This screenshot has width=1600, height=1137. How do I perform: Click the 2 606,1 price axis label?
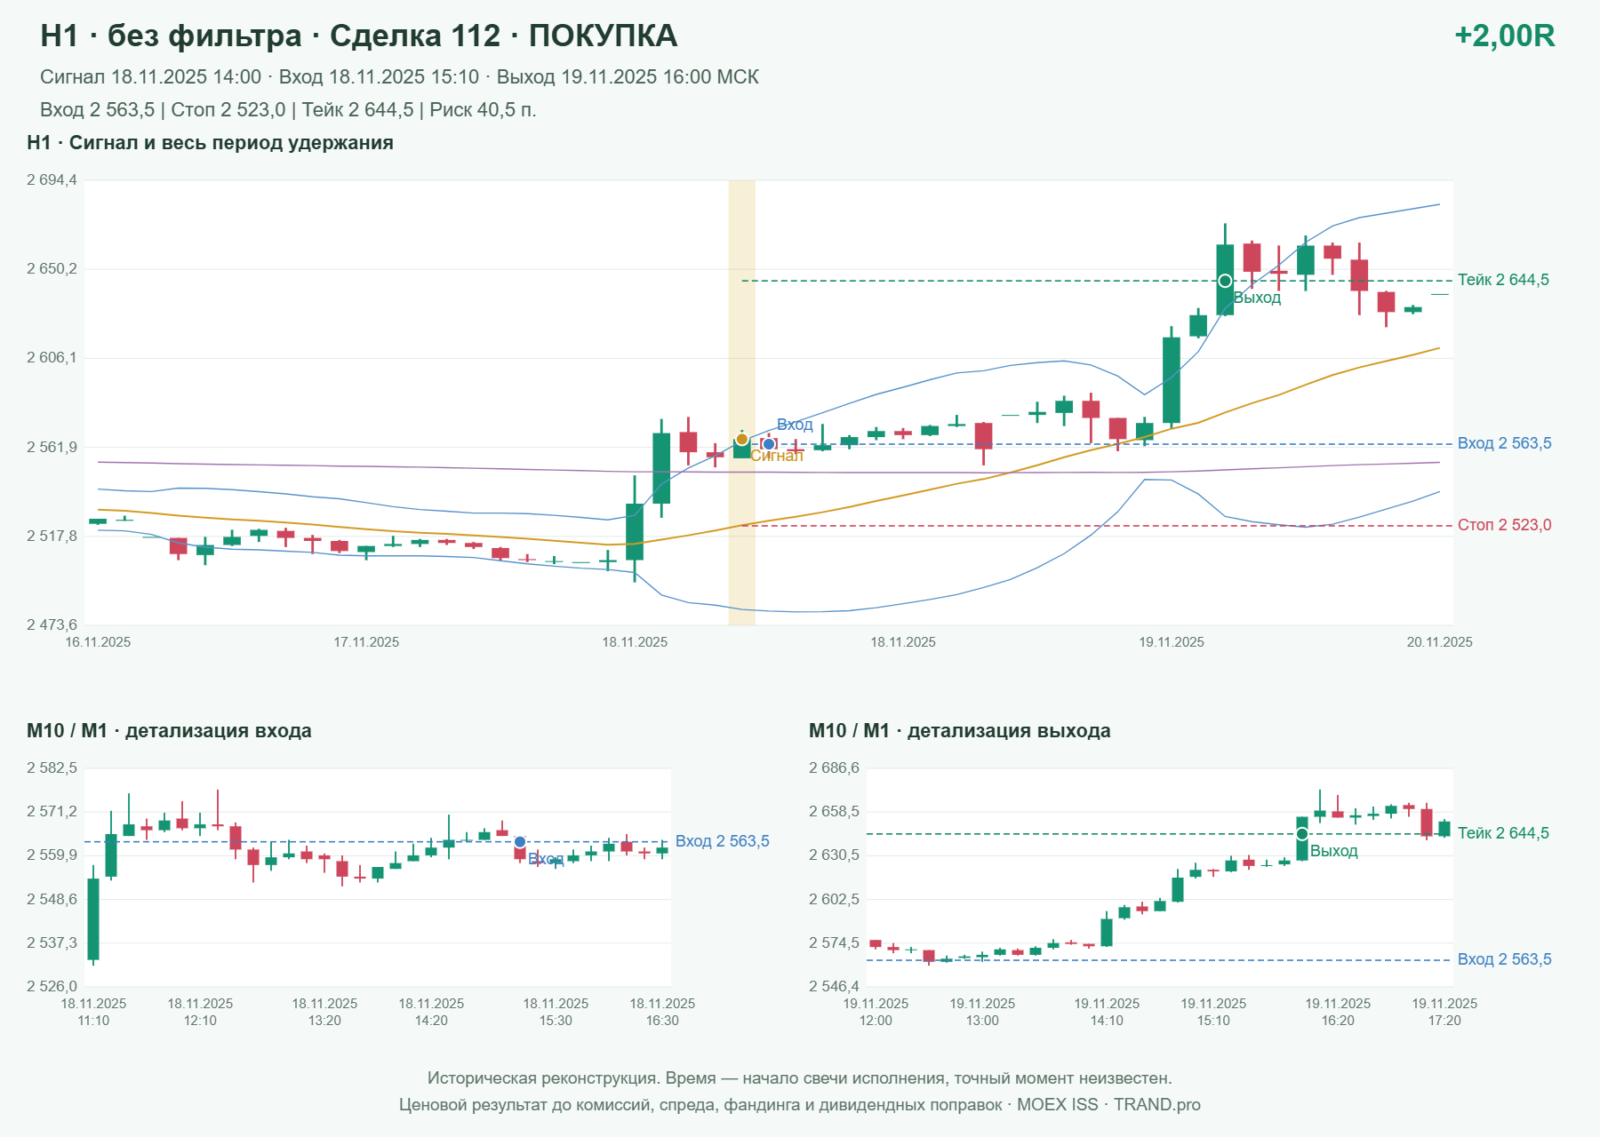[x=52, y=358]
